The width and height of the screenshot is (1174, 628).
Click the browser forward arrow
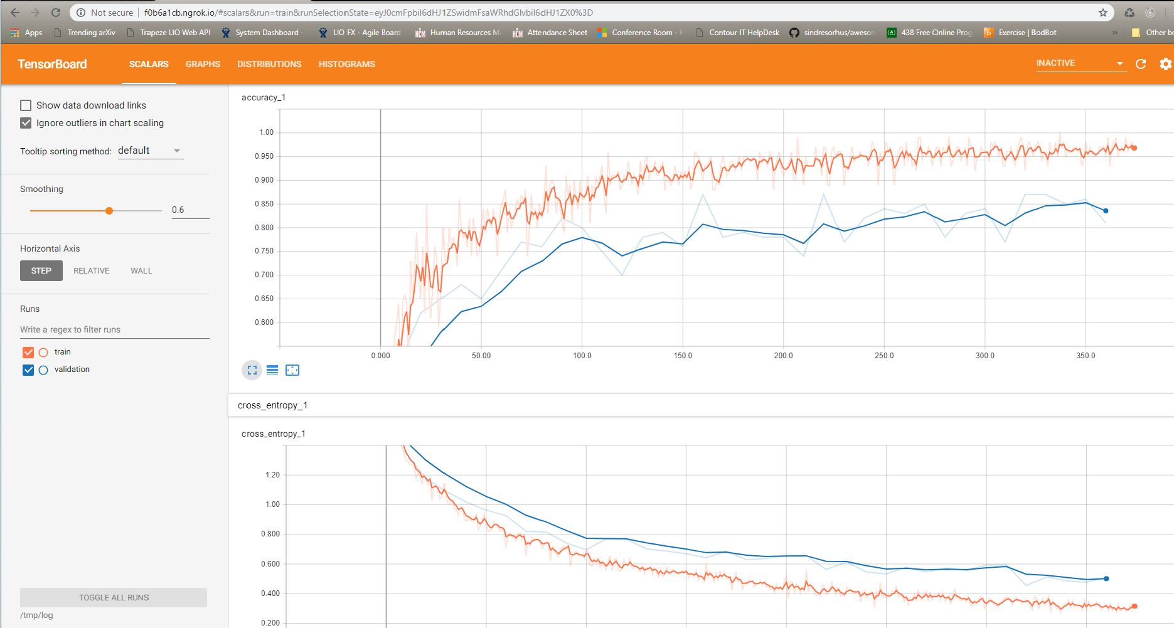click(35, 13)
